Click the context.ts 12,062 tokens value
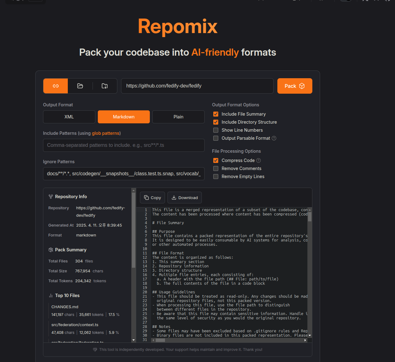395x362 pixels. 92,333
